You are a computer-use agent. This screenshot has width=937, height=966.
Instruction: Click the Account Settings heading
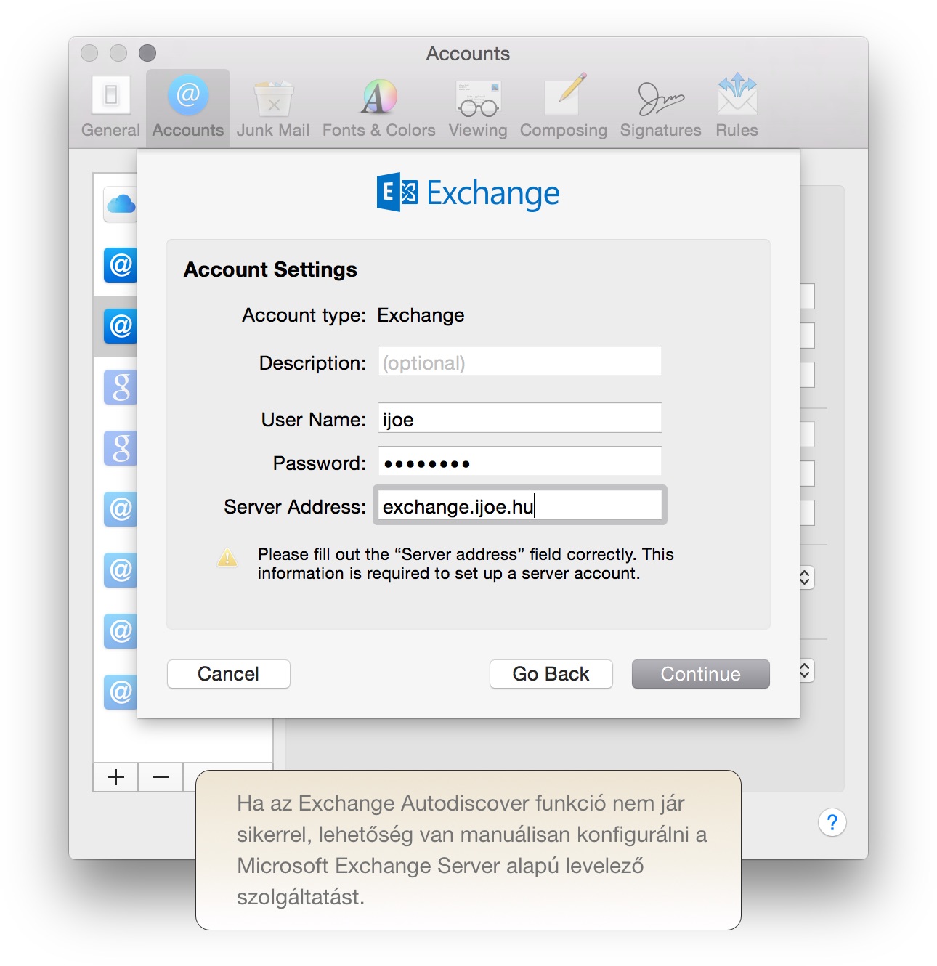coord(270,269)
